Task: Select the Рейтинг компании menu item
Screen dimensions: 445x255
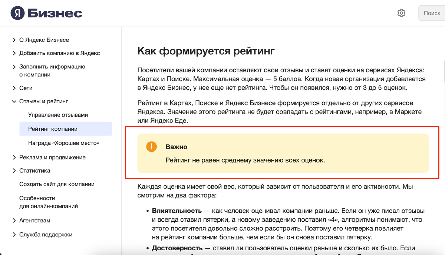Action: pyautogui.click(x=66, y=129)
